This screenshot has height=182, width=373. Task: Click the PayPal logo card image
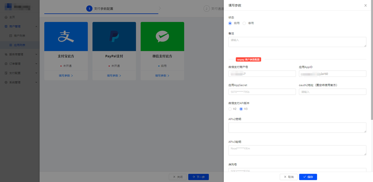pyautogui.click(x=114, y=36)
